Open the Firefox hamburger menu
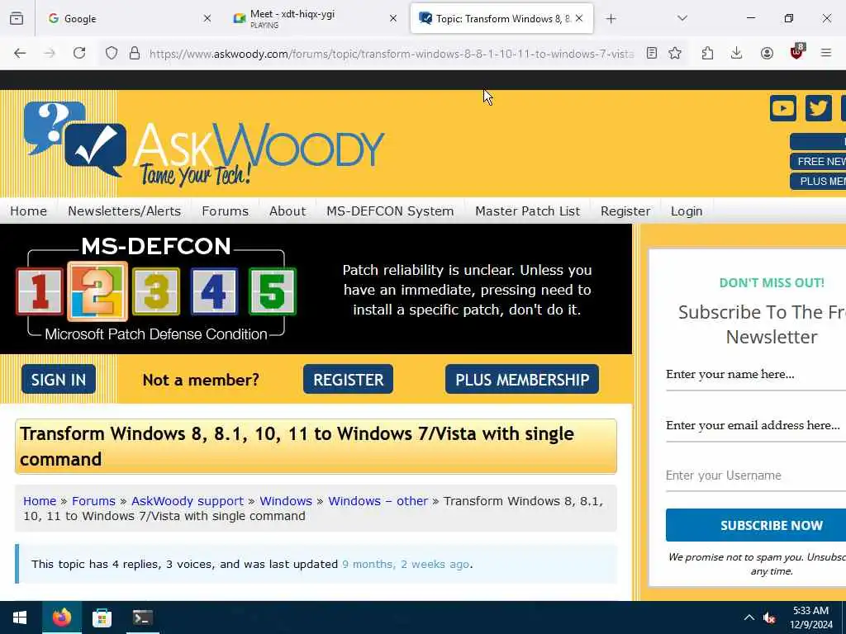The height and width of the screenshot is (634, 846). pyautogui.click(x=826, y=53)
